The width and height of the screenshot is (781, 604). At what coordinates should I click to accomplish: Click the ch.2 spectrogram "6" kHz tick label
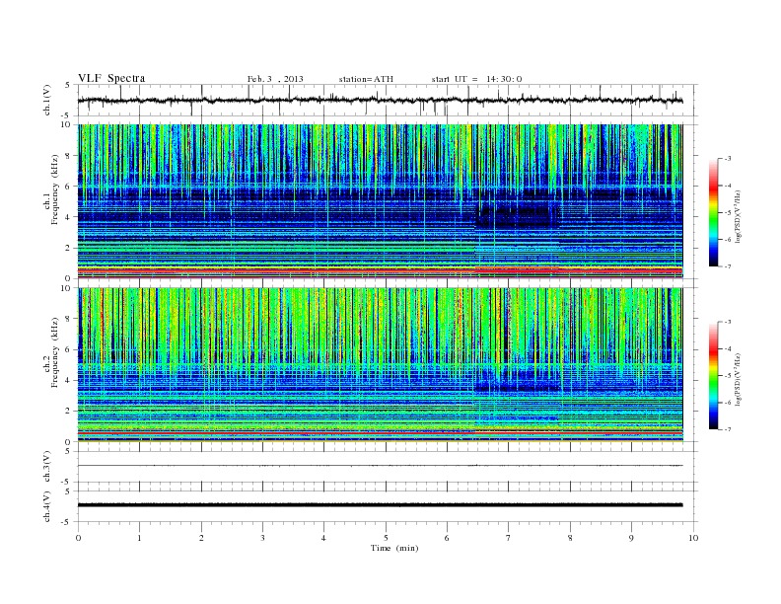tap(68, 349)
